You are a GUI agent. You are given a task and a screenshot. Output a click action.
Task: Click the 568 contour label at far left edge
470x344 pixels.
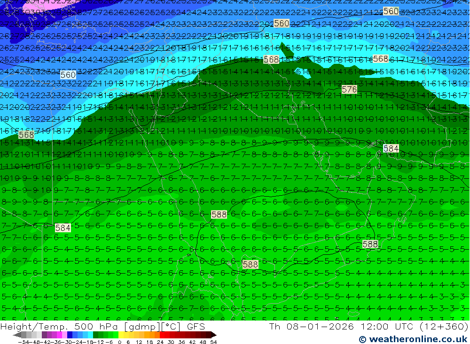pyautogui.click(x=26, y=135)
